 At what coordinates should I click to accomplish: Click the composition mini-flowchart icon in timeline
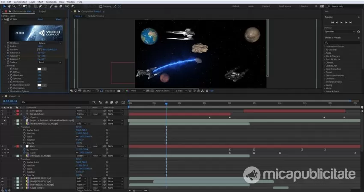click(94, 102)
